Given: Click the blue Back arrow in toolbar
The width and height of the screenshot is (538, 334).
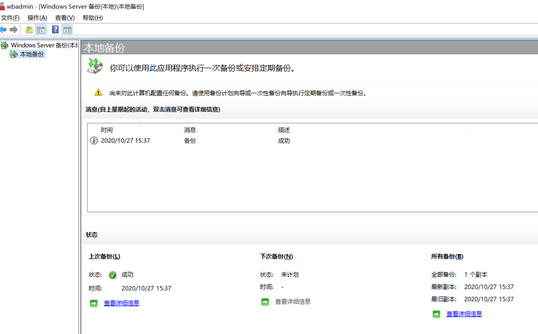Looking at the screenshot, I should [3, 30].
